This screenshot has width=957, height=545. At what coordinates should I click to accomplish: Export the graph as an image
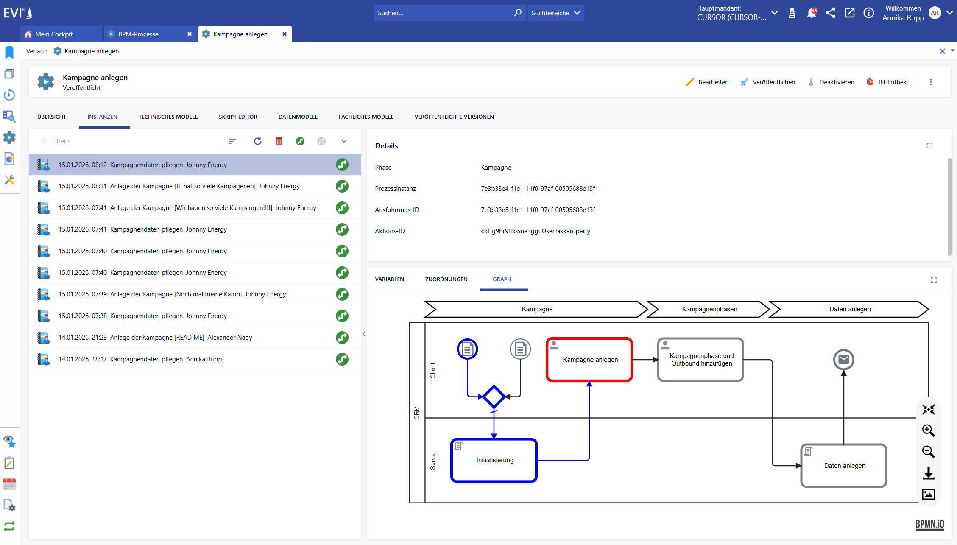click(928, 494)
